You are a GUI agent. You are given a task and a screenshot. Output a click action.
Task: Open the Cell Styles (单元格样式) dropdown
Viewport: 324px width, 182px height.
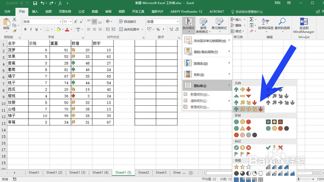click(x=219, y=25)
